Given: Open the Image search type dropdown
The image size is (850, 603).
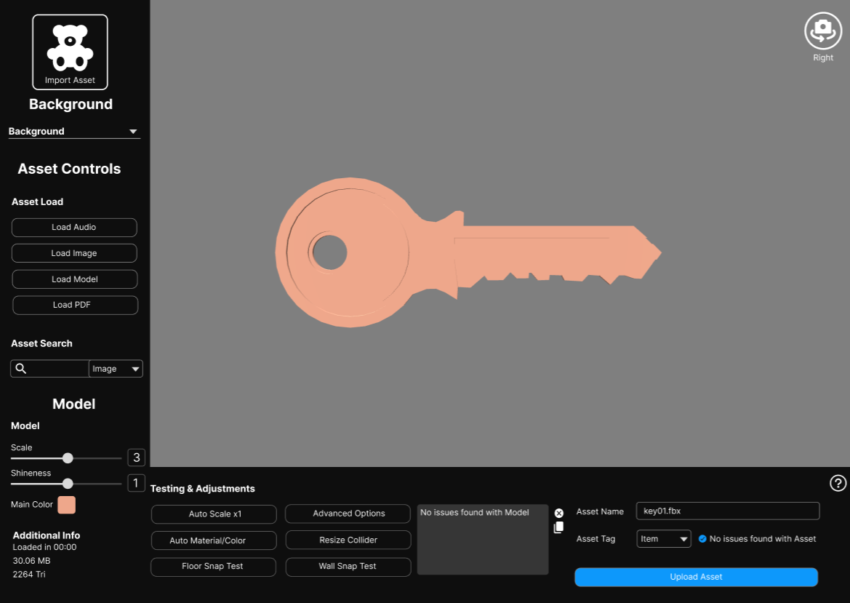Looking at the screenshot, I should point(116,369).
